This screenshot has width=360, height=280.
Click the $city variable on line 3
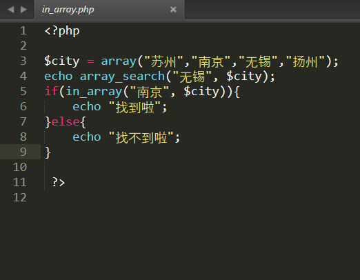(62, 61)
